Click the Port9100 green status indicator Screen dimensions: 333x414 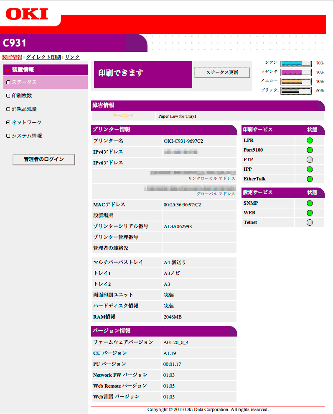310,150
